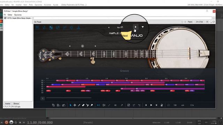The height and width of the screenshot is (125, 223).
Task: Click the REAPER transport pause button
Action: [24, 123]
